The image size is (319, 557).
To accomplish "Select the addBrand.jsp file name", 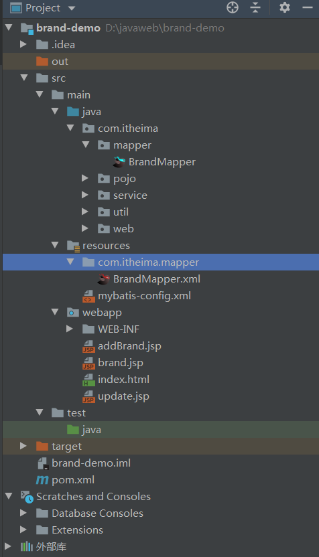I will (129, 346).
